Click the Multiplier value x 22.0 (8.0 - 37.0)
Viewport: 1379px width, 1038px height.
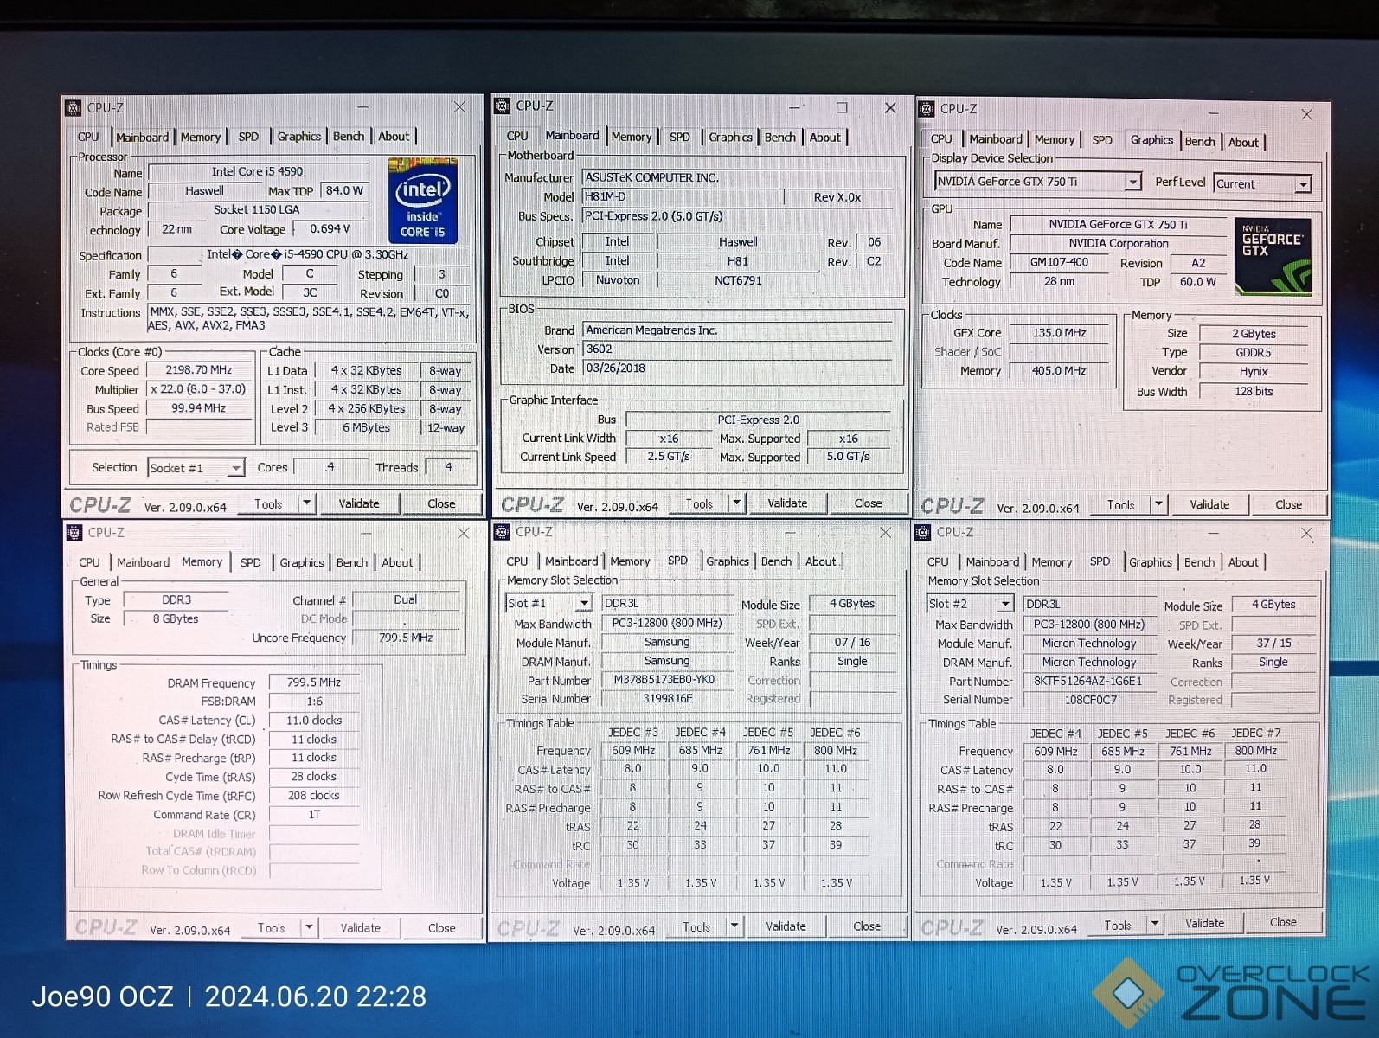click(199, 389)
